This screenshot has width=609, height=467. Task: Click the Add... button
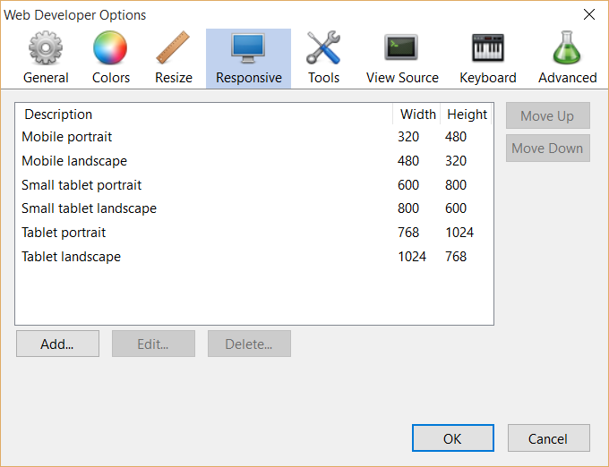pyautogui.click(x=57, y=344)
